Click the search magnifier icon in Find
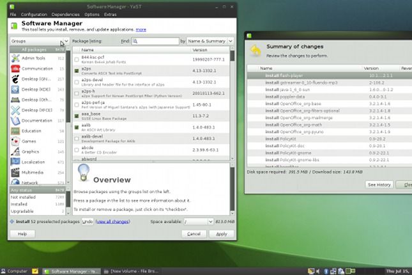The image size is (412, 275). pyautogui.click(x=135, y=42)
